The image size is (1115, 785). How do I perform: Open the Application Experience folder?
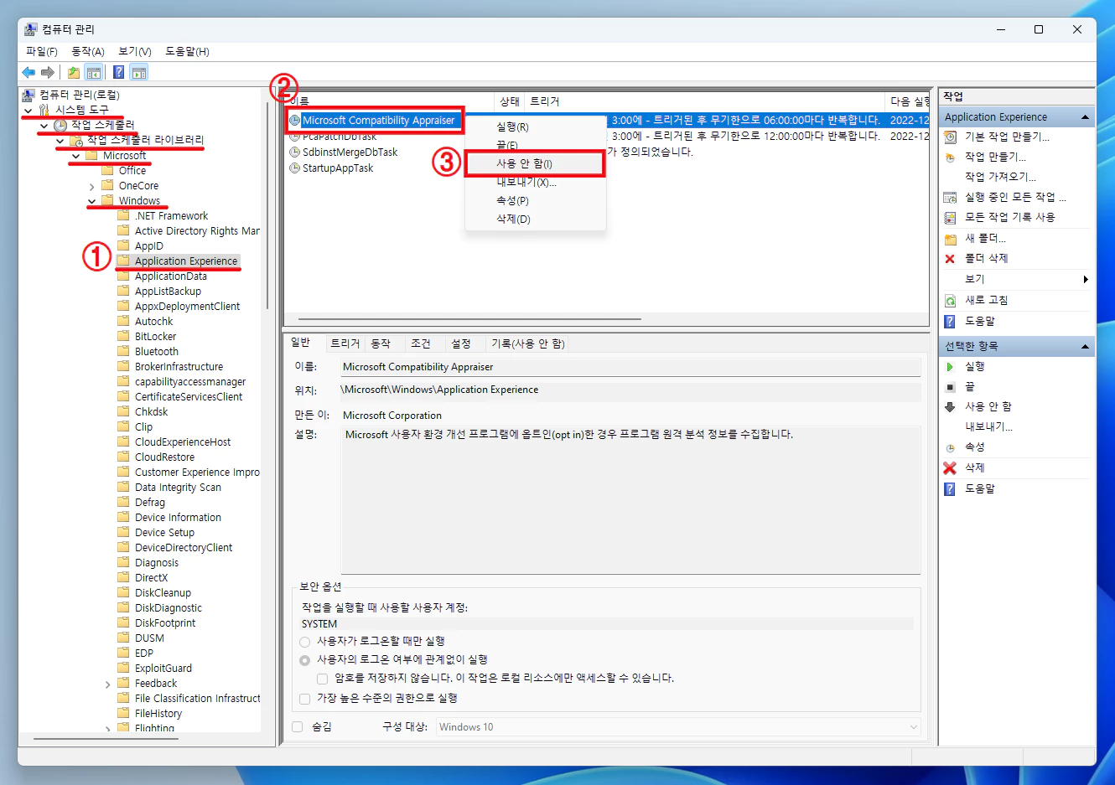186,261
